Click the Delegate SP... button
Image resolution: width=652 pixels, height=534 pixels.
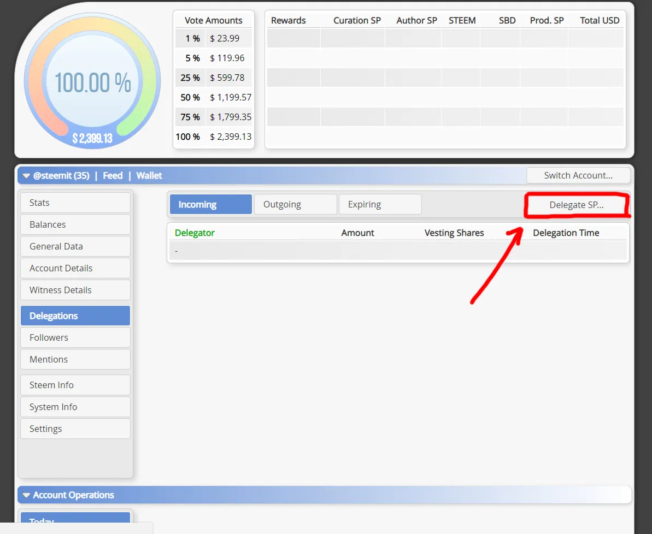577,205
